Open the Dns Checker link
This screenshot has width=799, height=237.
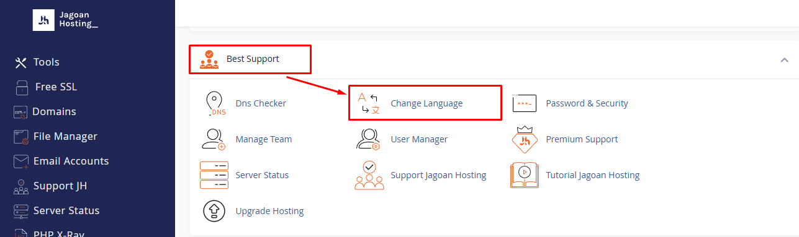tap(261, 103)
